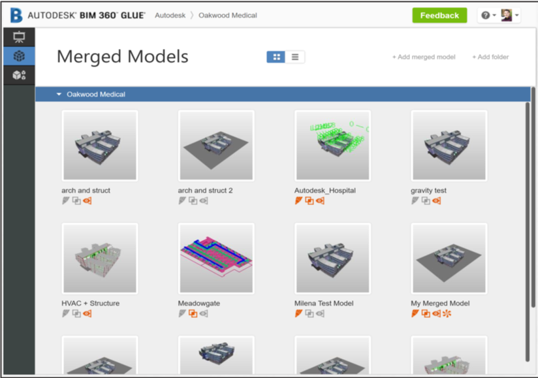
Task: Click the vertical scrollbar of the model list
Action: 528,232
